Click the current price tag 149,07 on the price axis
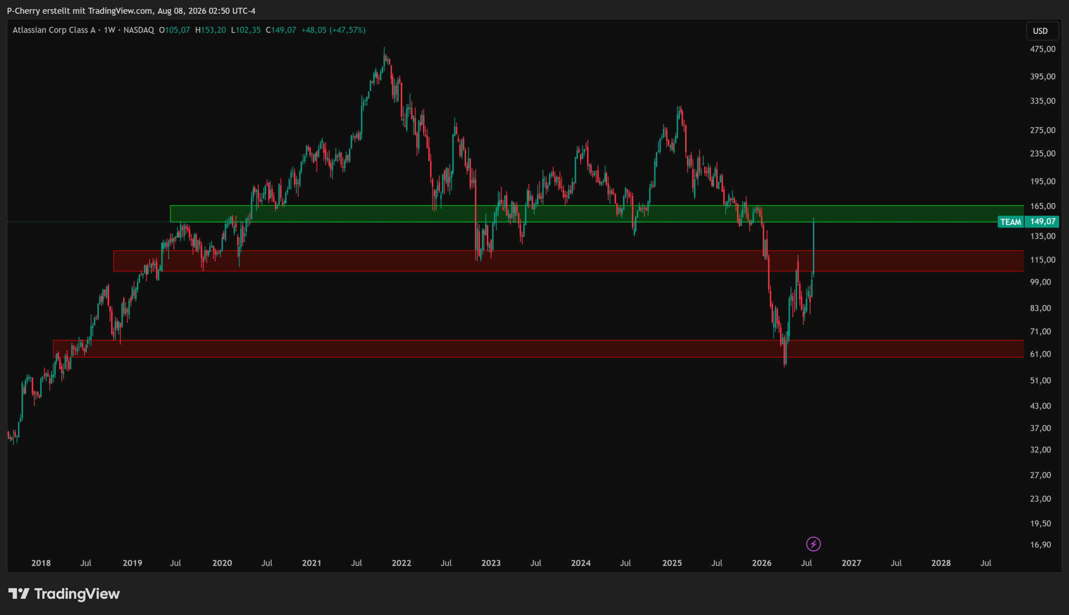Screen dimensions: 1069x615 (1042, 222)
